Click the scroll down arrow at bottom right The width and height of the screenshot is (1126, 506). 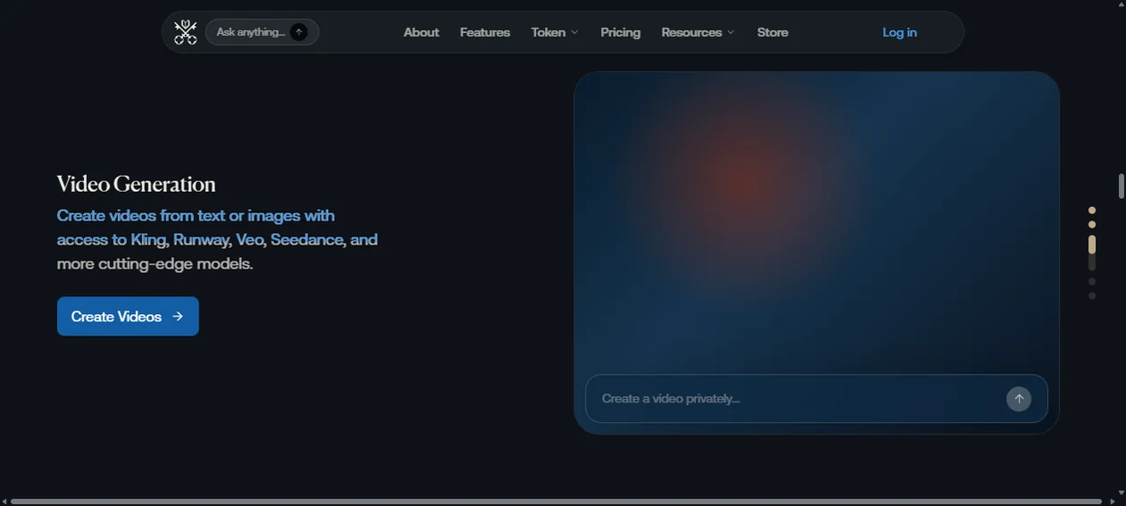[1121, 492]
